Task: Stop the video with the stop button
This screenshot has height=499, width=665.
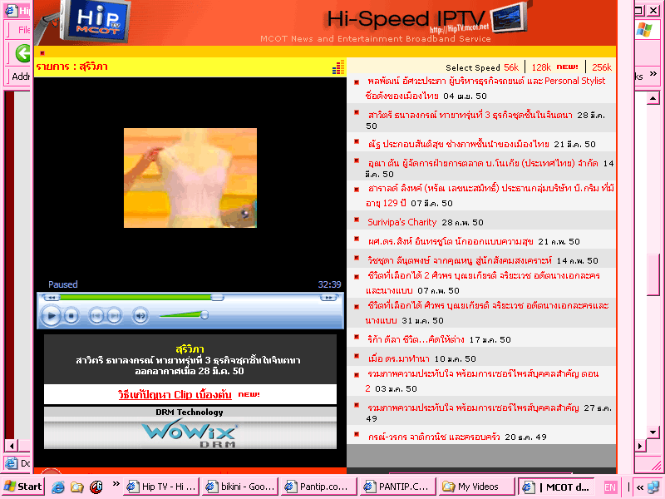Action: [71, 316]
